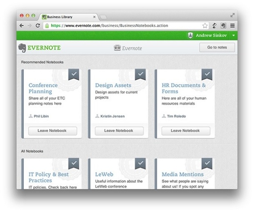
Task: Click the 'See what people are saying' description
Action: click(185, 184)
